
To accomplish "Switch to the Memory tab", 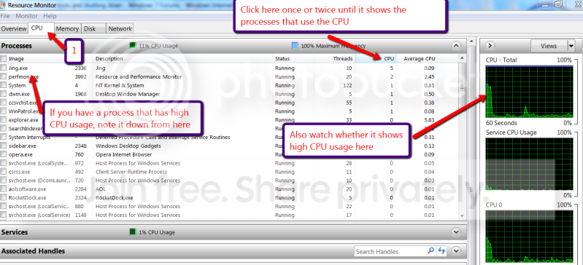I will click(67, 28).
